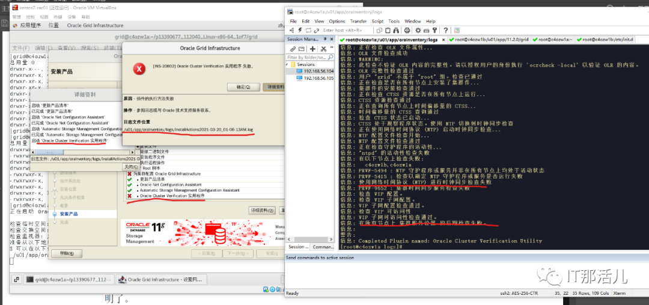Switch to Command Manager bottom tab
Viewport: 649px width, 305px height.
(x=323, y=247)
